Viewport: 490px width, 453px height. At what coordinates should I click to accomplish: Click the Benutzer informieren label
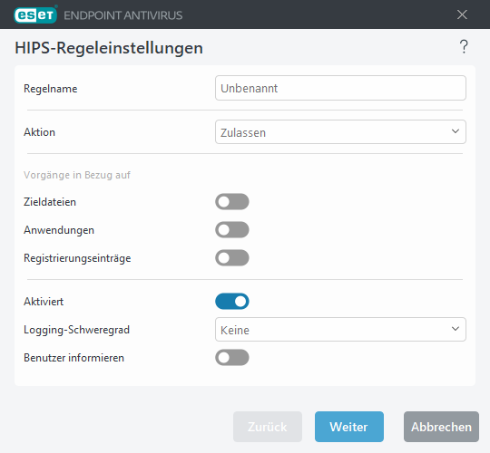[73, 358]
